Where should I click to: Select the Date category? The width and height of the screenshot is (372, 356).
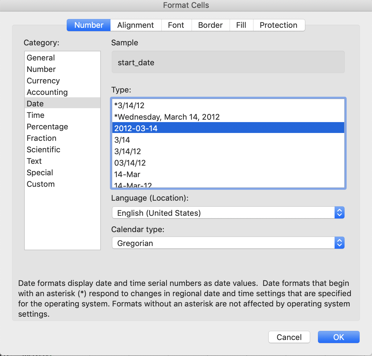coord(63,104)
